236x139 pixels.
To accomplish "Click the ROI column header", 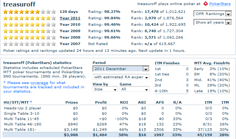I will pos(124,103).
